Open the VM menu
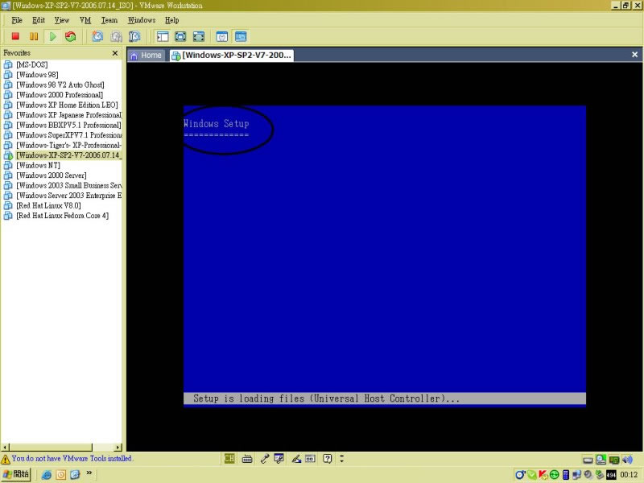The height and width of the screenshot is (483, 644). tap(85, 20)
